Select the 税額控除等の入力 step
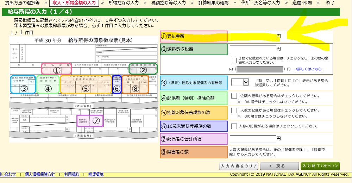 169,3
